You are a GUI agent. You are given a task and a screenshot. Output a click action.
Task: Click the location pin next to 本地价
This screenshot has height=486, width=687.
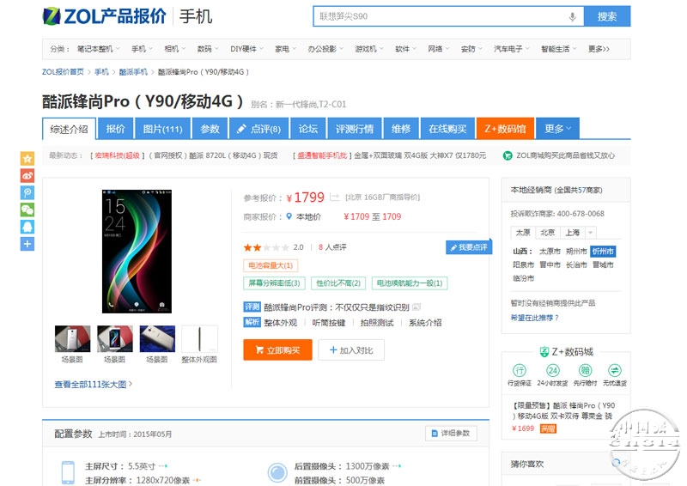pyautogui.click(x=289, y=216)
